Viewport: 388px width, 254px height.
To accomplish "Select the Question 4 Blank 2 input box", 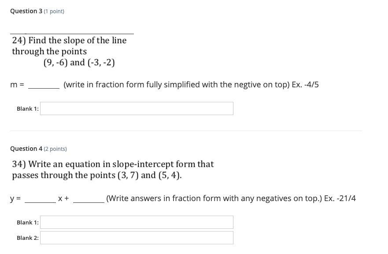I will click(x=137, y=238).
